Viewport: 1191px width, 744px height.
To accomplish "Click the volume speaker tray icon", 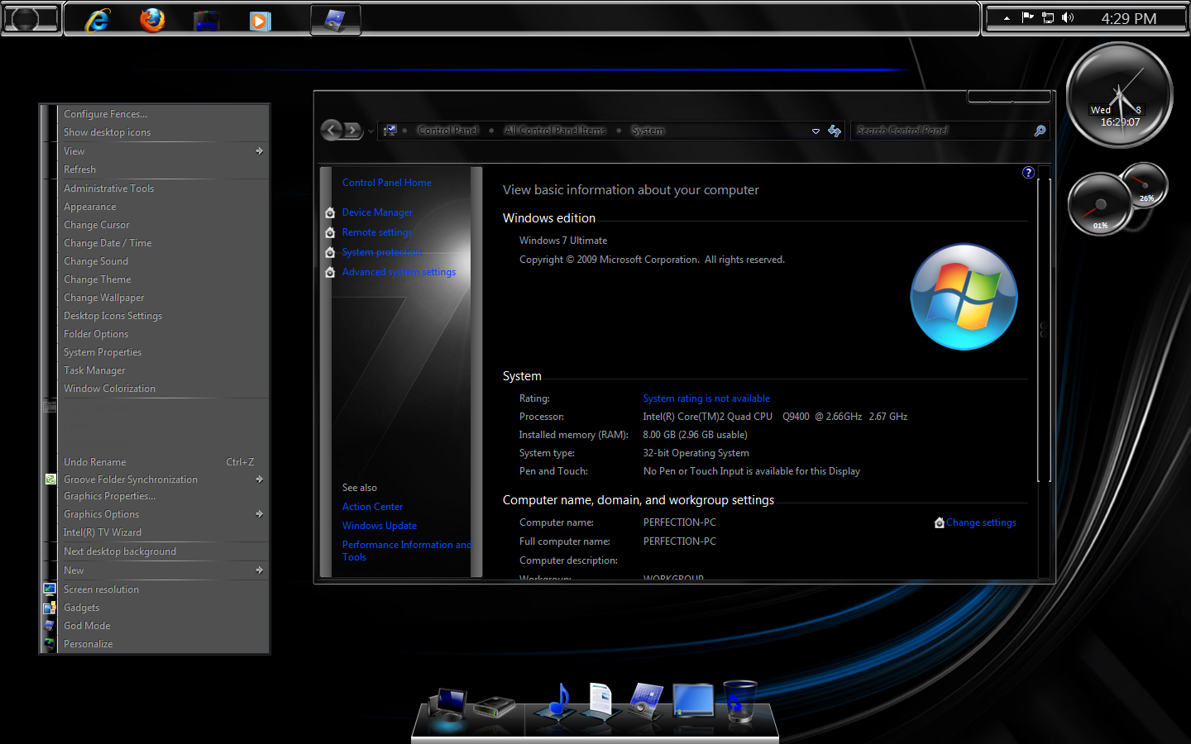I will coord(1068,17).
